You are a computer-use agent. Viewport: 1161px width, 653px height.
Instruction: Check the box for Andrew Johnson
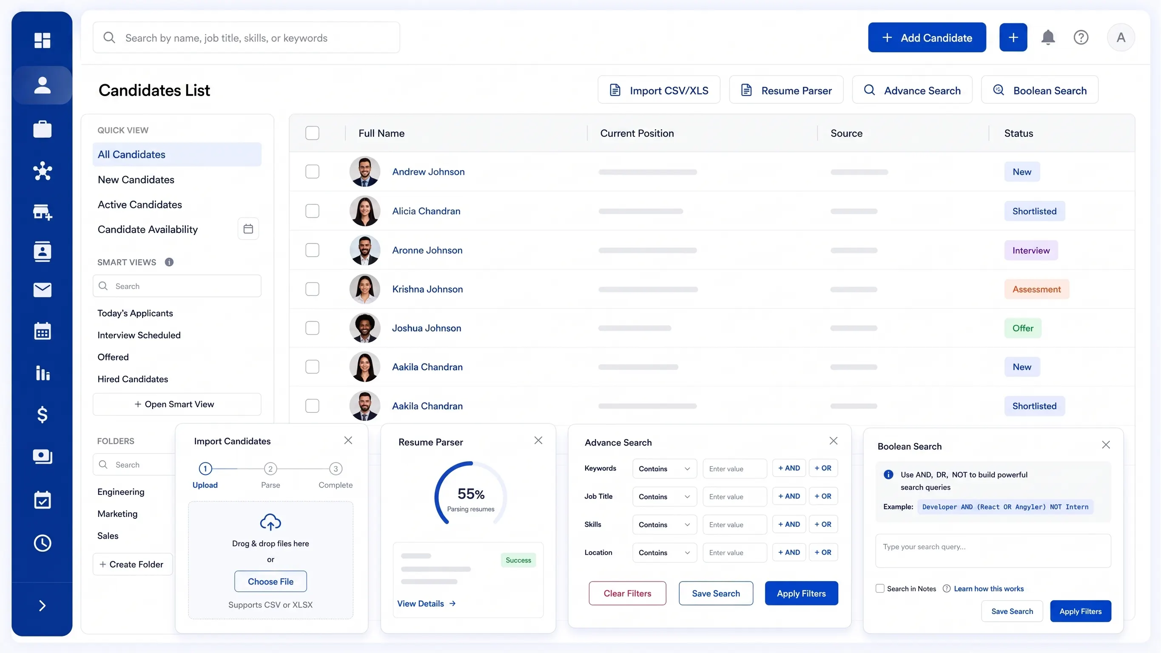click(312, 172)
